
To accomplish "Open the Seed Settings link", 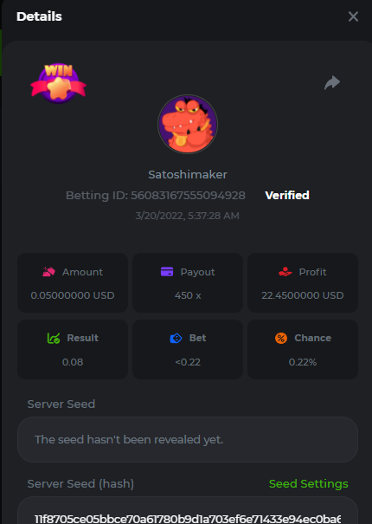I will 308,483.
